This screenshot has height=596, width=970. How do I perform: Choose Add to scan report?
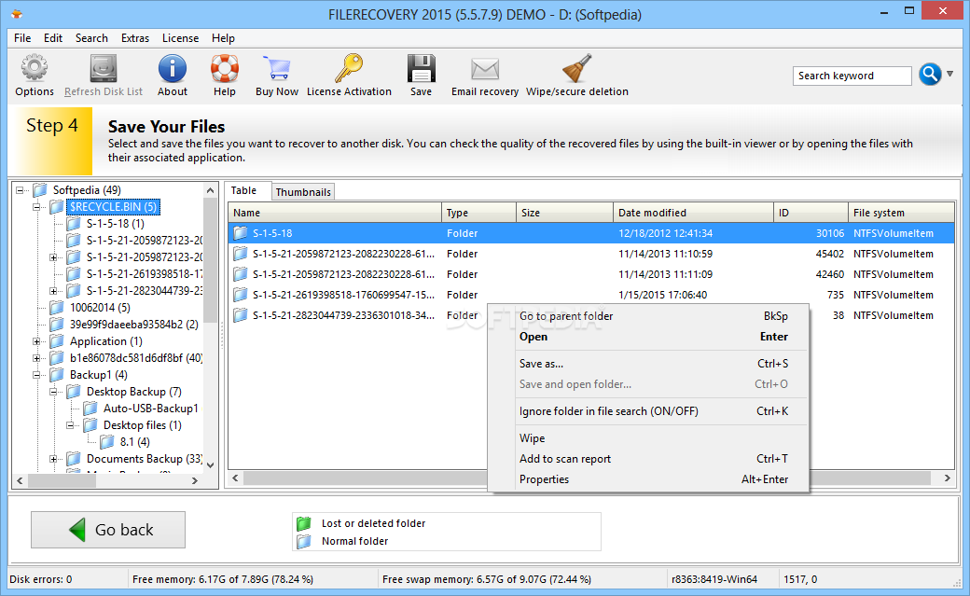647,459
